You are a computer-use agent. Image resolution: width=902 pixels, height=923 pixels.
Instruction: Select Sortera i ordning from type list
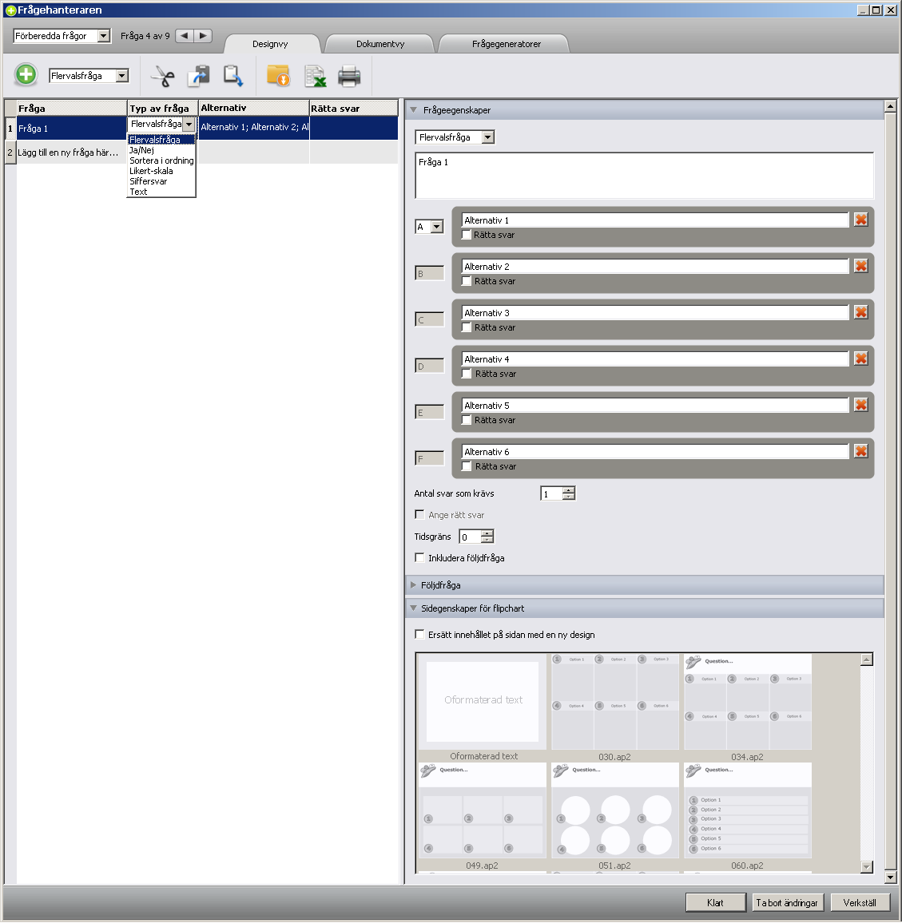coord(161,160)
